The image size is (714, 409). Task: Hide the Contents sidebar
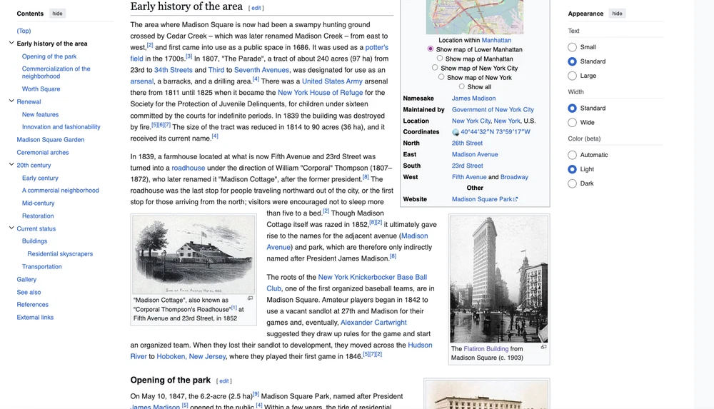click(57, 14)
